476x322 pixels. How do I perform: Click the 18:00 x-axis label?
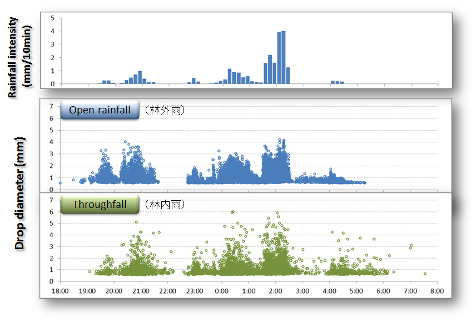(x=59, y=290)
